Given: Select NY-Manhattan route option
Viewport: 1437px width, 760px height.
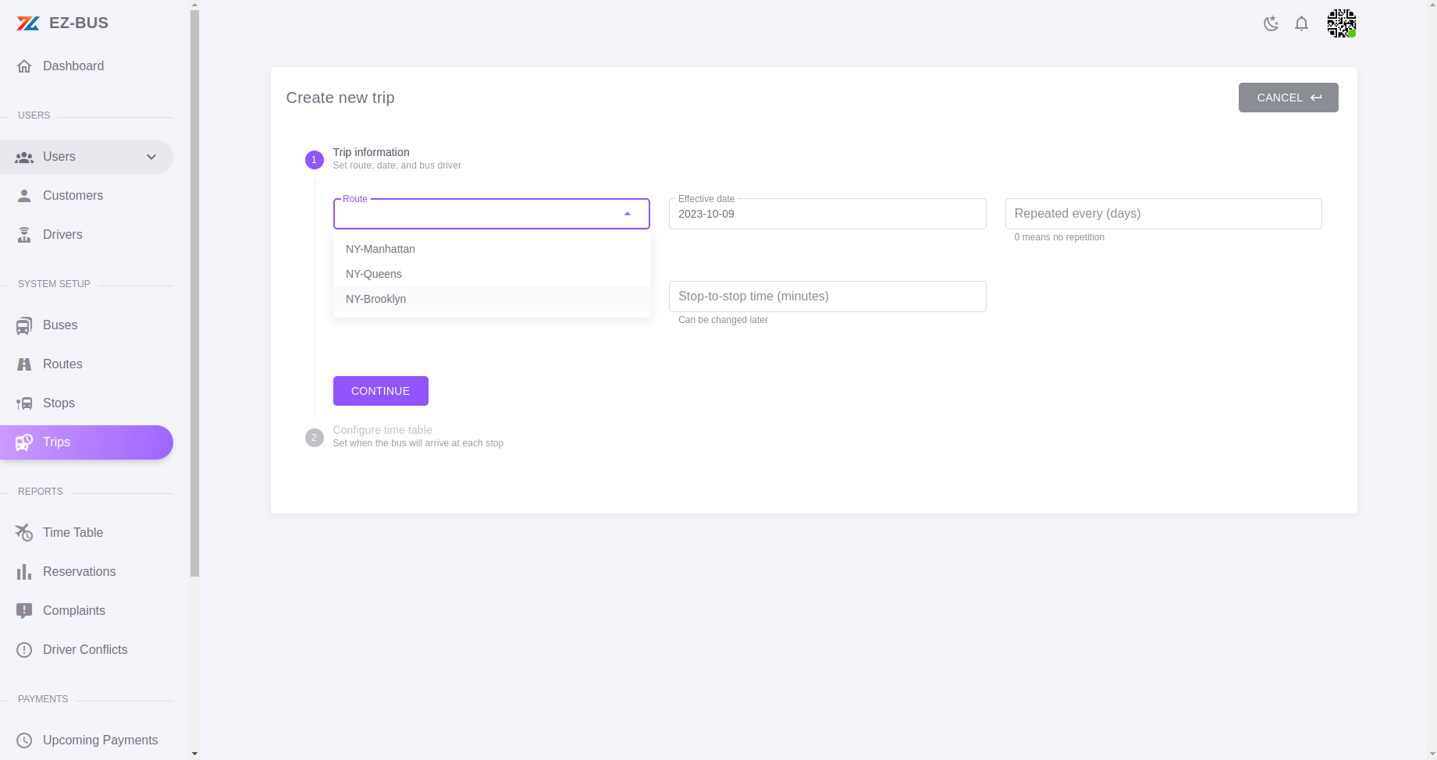Looking at the screenshot, I should click(x=380, y=249).
